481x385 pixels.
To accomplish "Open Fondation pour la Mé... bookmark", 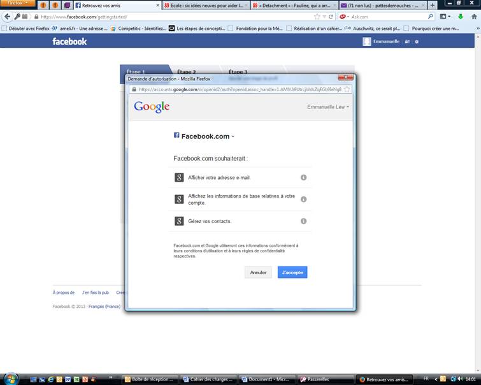I will pyautogui.click(x=255, y=29).
